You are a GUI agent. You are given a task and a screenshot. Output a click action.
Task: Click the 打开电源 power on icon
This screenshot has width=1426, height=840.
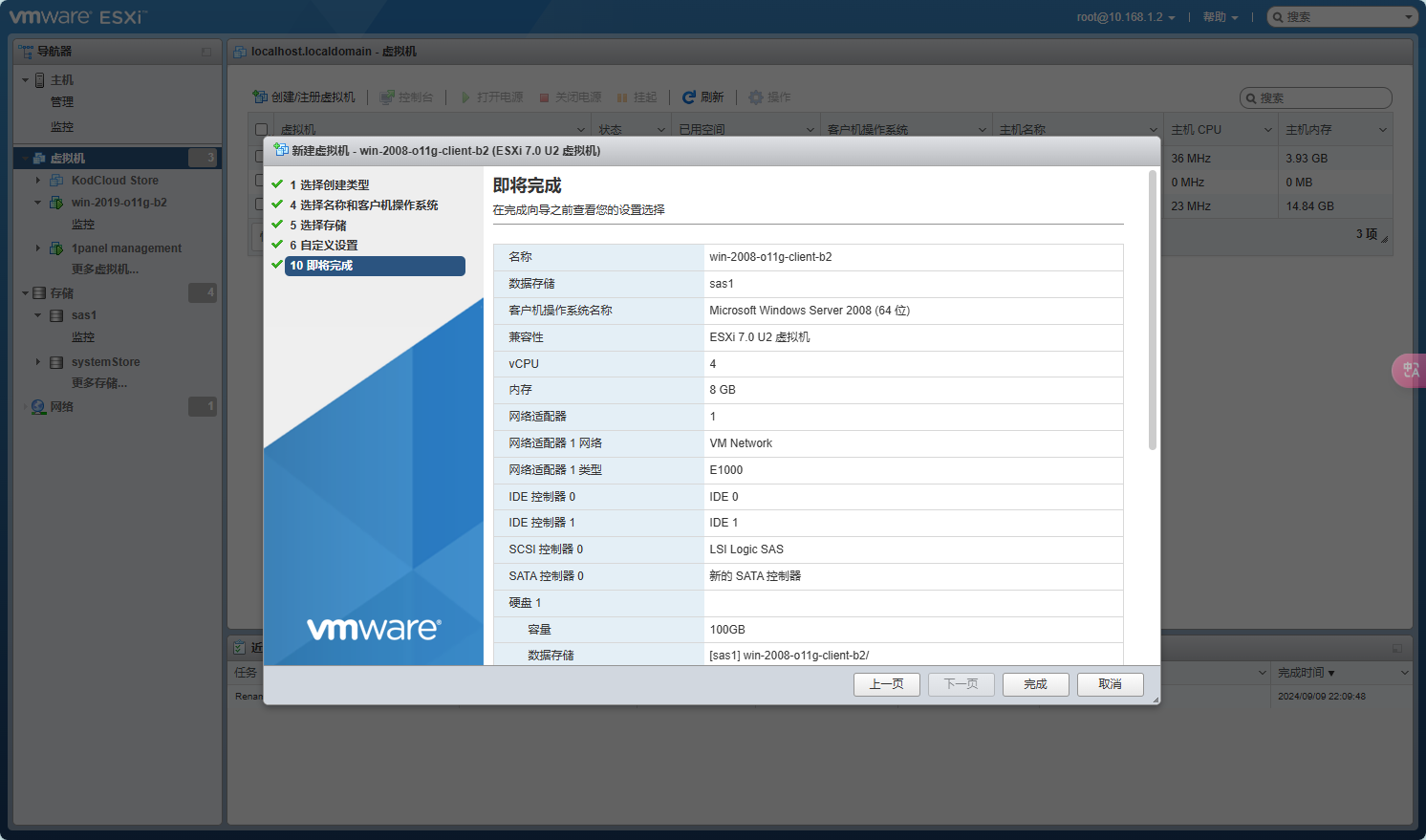click(x=465, y=97)
